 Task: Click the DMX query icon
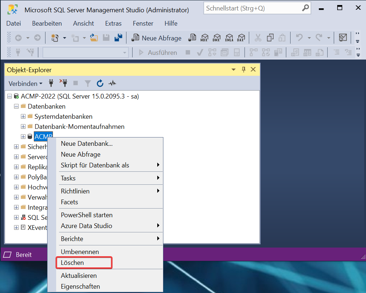pos(217,38)
